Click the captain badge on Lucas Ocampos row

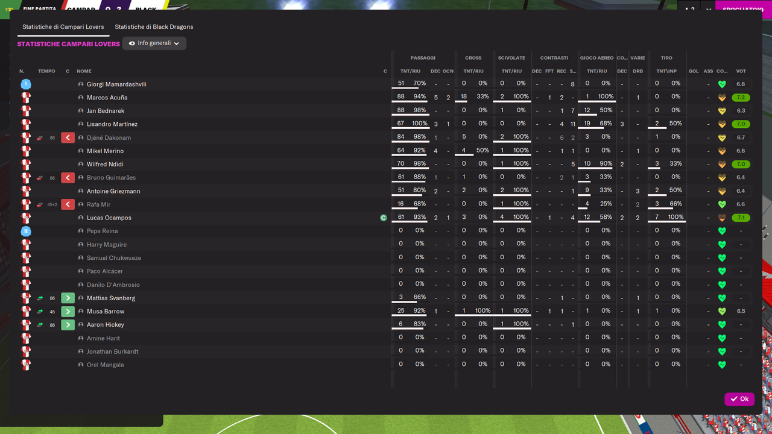(x=384, y=218)
